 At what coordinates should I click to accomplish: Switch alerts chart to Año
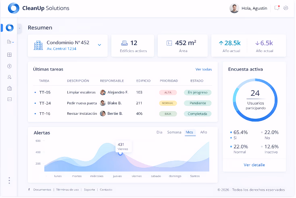tap(204, 132)
